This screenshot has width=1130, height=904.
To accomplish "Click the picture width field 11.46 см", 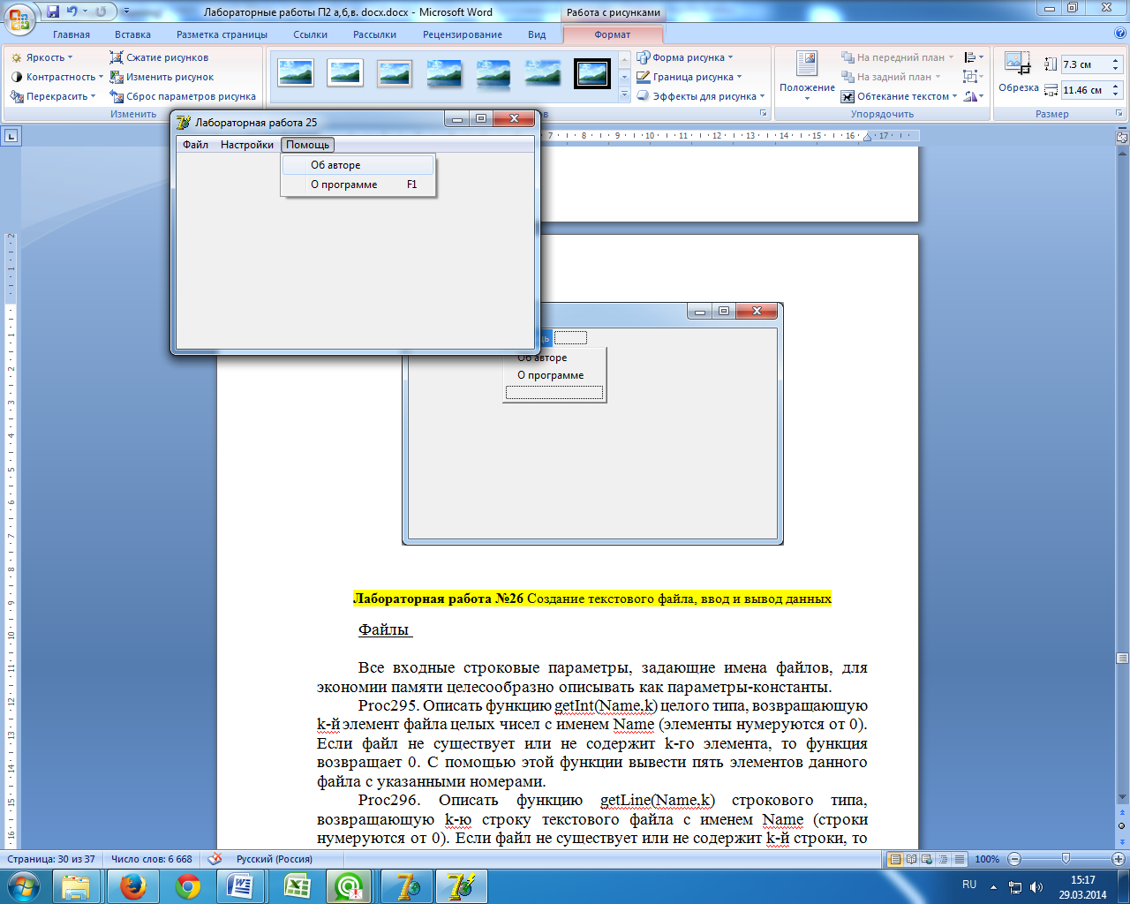I will pos(1084,90).
